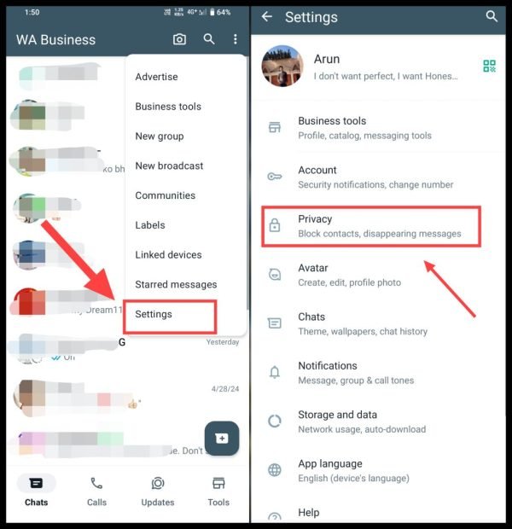Tap the Notifications bell icon
This screenshot has width=512, height=529.
pos(275,373)
